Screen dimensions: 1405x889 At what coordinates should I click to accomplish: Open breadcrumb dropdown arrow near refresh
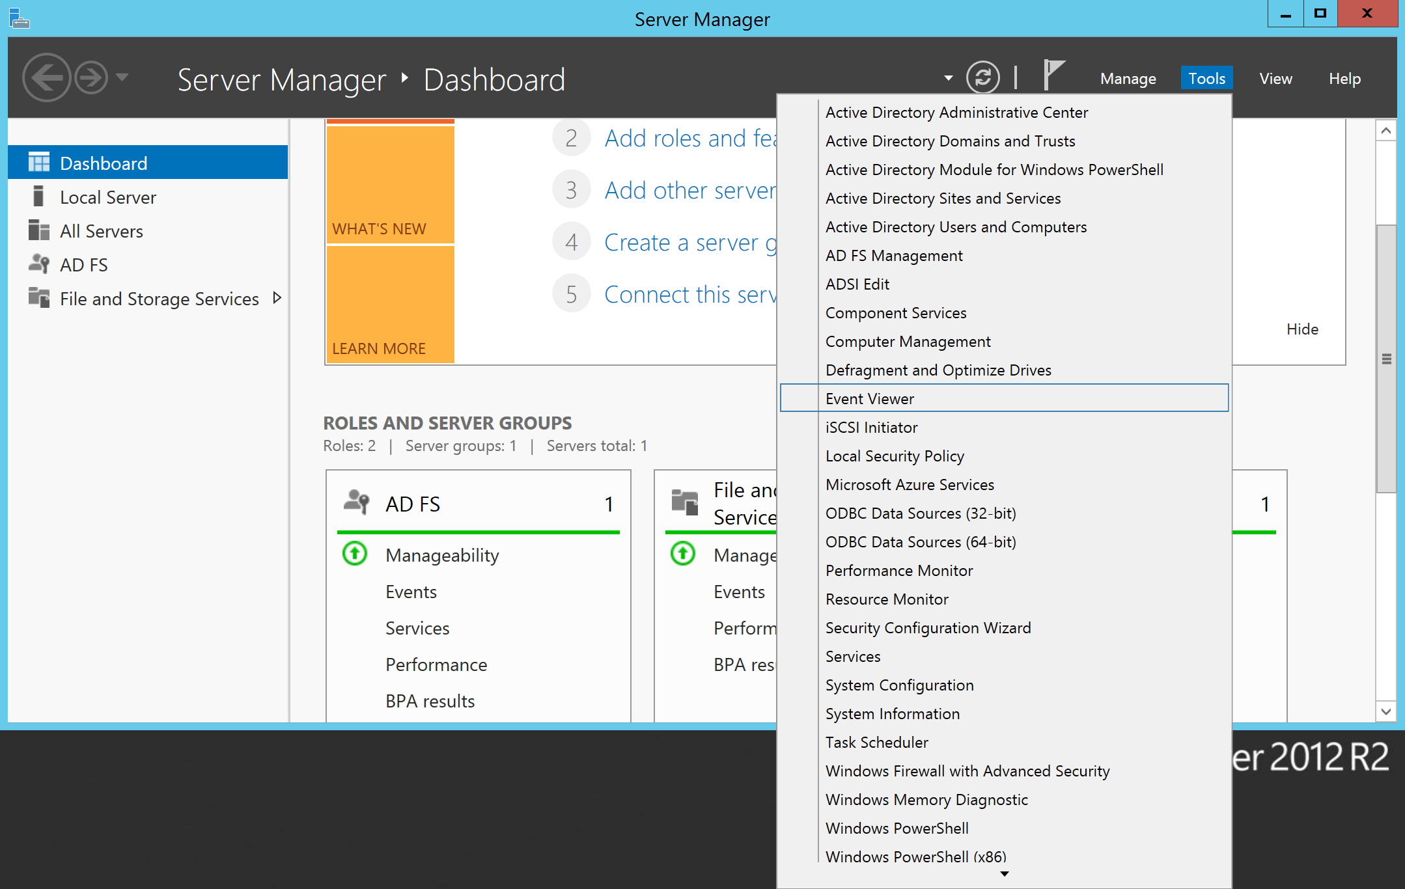click(x=948, y=78)
